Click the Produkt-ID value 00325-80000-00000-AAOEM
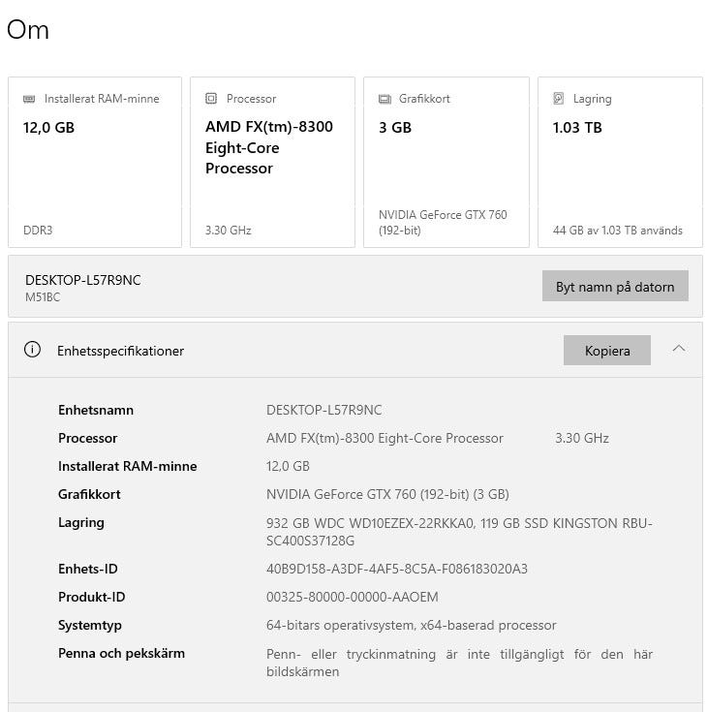The image size is (708, 712). click(352, 597)
